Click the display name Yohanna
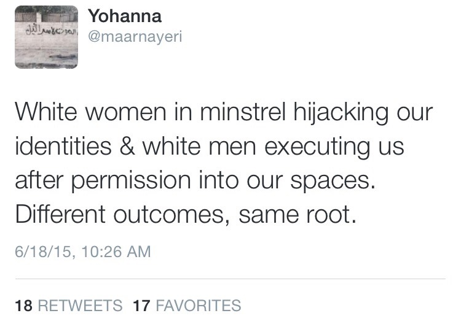The height and width of the screenshot is (324, 461). coord(125,16)
